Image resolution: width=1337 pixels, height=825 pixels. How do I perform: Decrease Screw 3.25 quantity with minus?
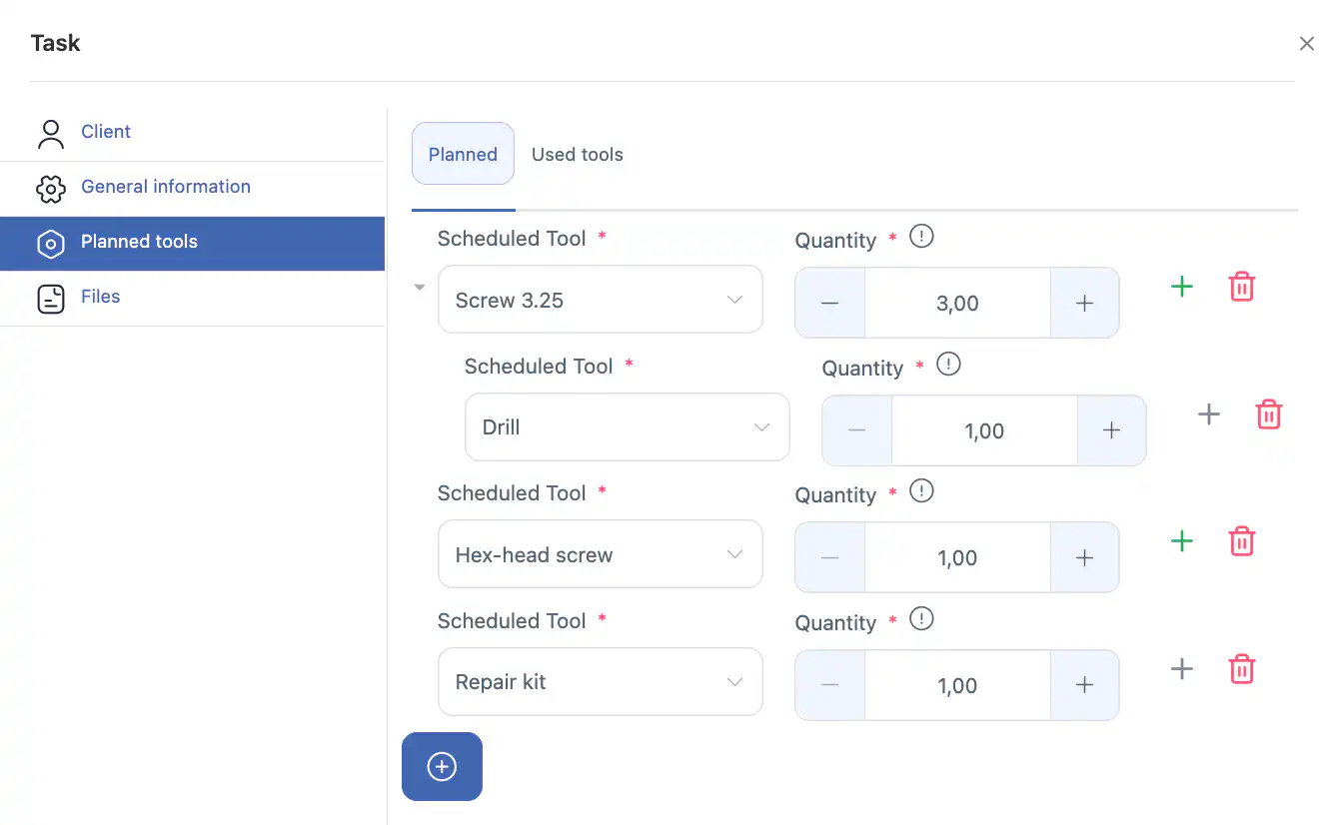(829, 304)
